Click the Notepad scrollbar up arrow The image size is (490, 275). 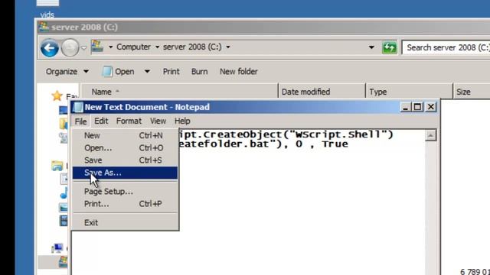(430, 136)
